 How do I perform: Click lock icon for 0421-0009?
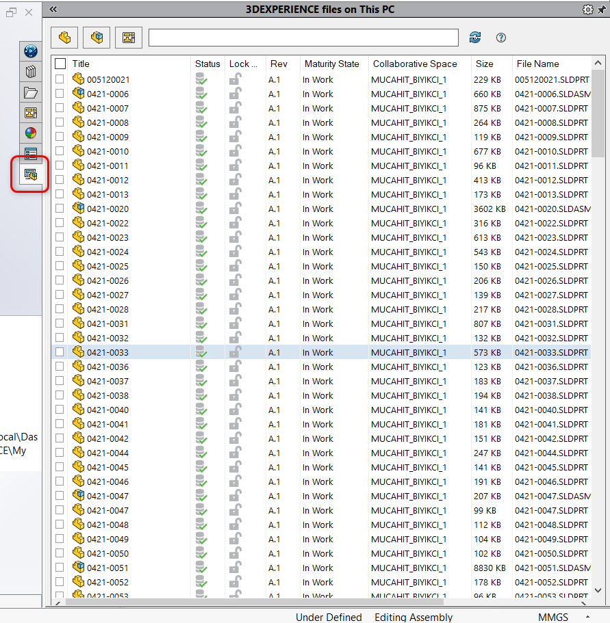click(x=236, y=137)
